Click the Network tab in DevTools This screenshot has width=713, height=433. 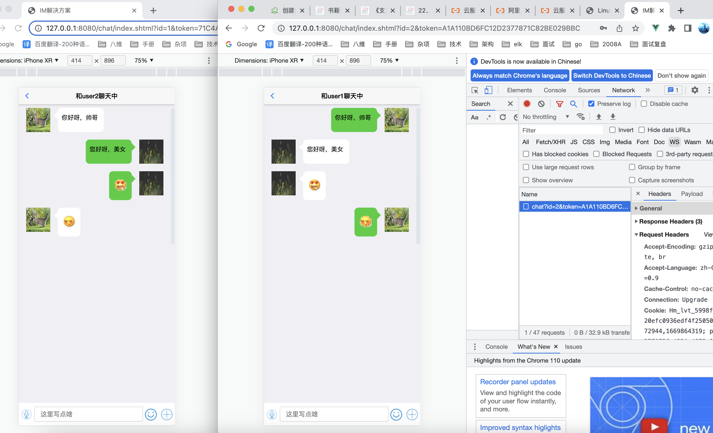tap(623, 90)
